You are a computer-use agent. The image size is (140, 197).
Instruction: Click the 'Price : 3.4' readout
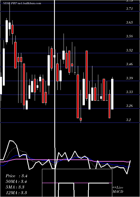16,176
